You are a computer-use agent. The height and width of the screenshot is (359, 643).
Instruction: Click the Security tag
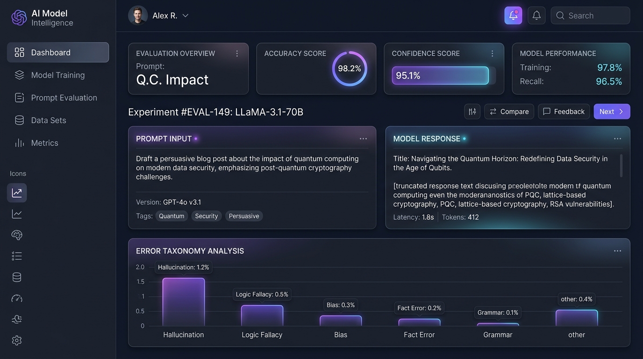207,216
